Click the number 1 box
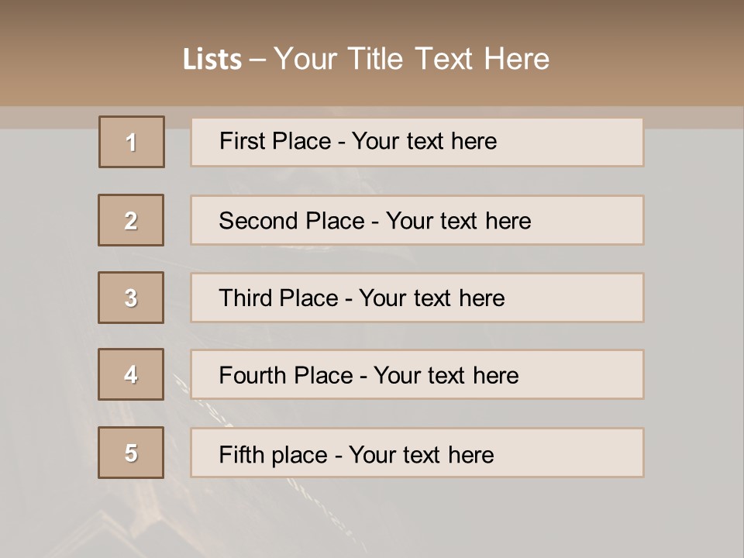Screen dimensions: 744x558 point(132,142)
